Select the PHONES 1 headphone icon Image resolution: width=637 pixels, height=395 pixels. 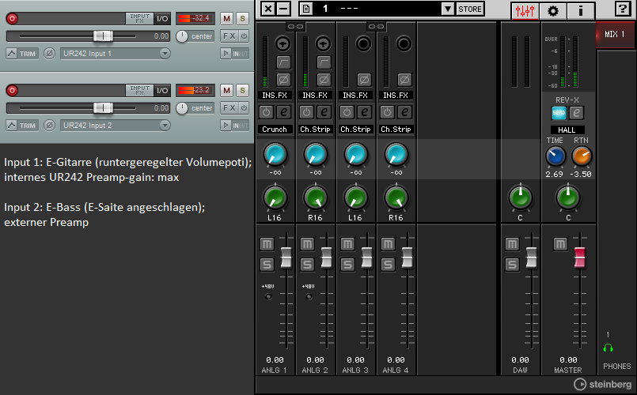609,348
